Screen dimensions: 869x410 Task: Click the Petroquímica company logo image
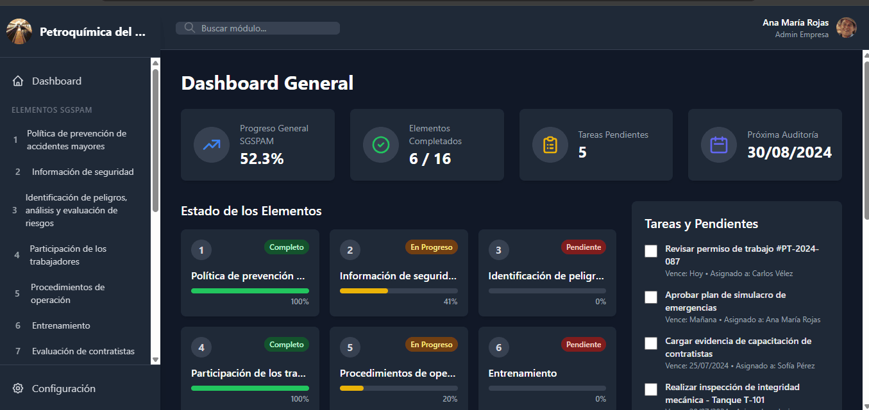click(x=19, y=31)
